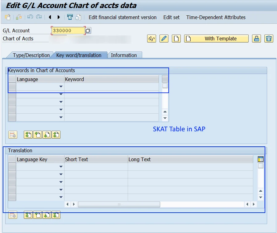
Task: Click the Keyword cell in the first keyword row
Action: click(x=111, y=87)
